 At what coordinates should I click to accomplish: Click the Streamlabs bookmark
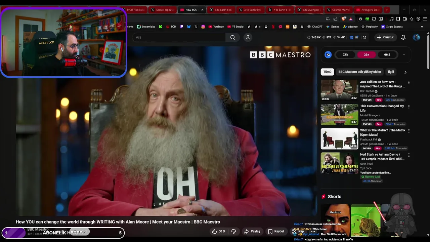point(146,27)
